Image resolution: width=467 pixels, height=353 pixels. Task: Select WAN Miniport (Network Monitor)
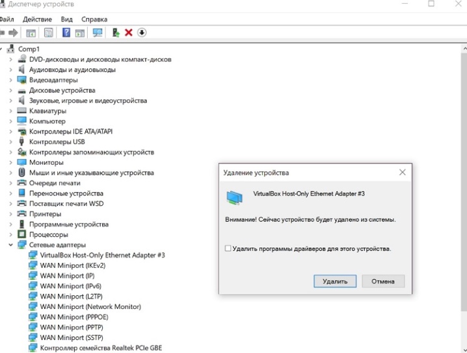(90, 306)
